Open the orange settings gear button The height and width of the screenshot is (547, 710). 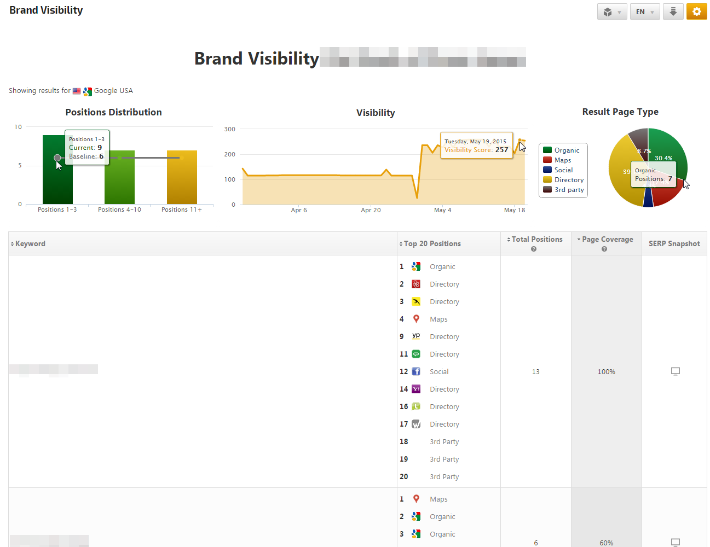pyautogui.click(x=696, y=11)
